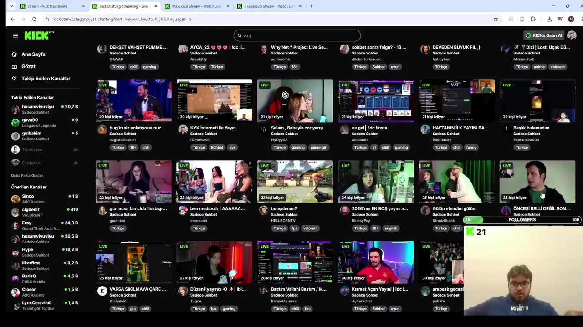583x327 pixels.
Task: Click husamviyuviyu avatar in followed channels
Action: (x=15, y=109)
